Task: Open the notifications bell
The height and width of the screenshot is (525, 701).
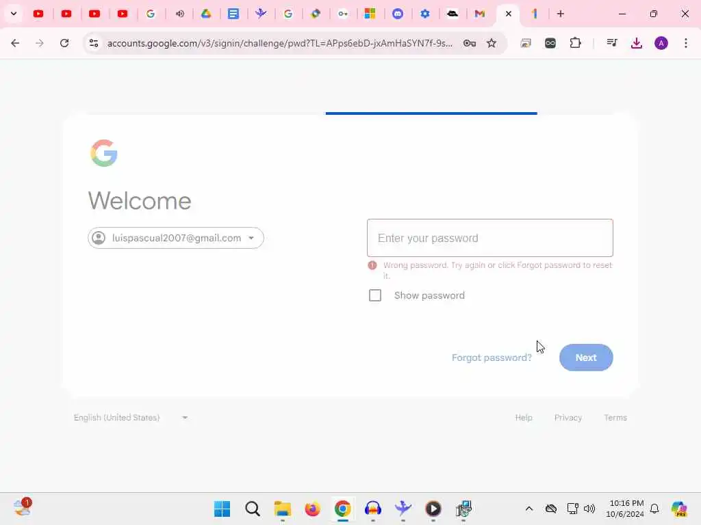Action: (654, 509)
